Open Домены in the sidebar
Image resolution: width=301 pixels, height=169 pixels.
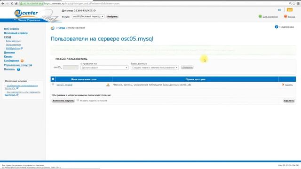(9, 52)
